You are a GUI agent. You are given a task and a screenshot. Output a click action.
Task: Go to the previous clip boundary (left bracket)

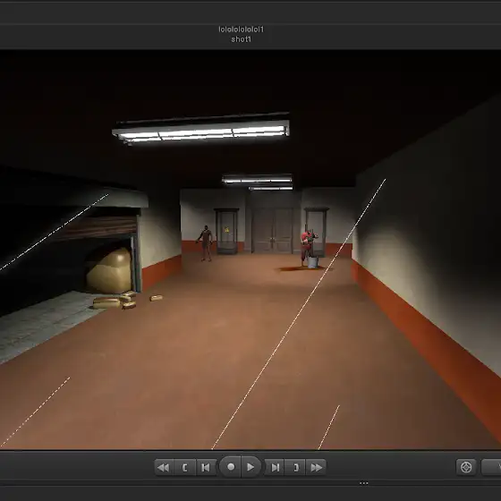184,467
